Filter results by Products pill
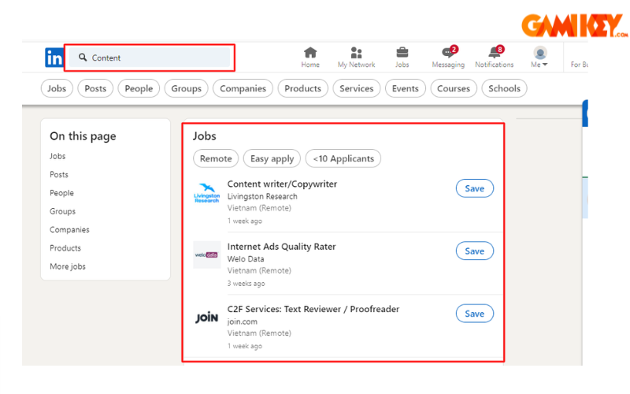 (303, 88)
